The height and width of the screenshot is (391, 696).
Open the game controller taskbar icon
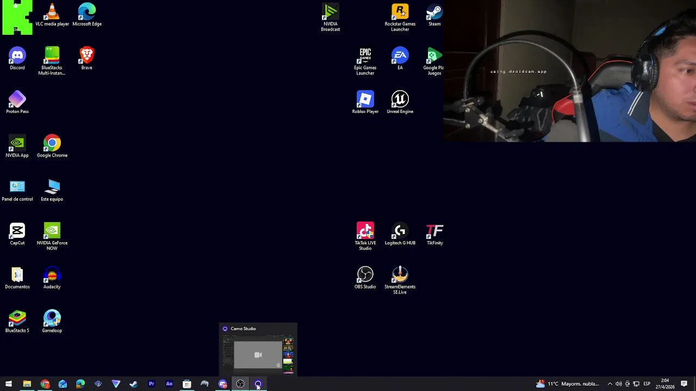click(x=204, y=384)
